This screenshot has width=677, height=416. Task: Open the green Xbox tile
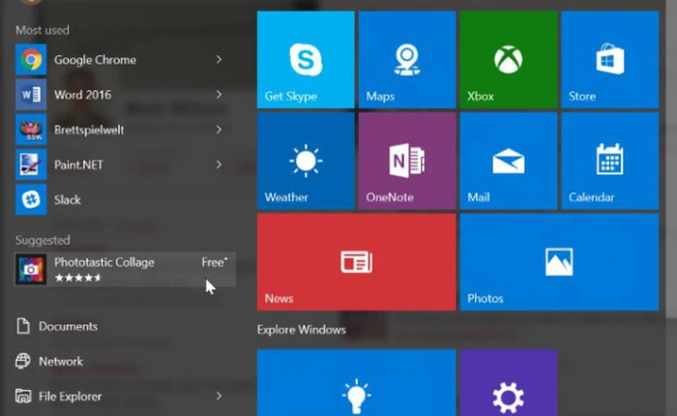pos(509,60)
